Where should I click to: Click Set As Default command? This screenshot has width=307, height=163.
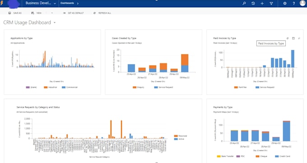point(73,13)
